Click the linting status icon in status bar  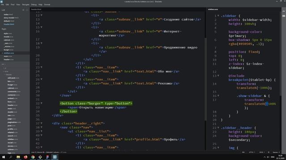[269, 152]
